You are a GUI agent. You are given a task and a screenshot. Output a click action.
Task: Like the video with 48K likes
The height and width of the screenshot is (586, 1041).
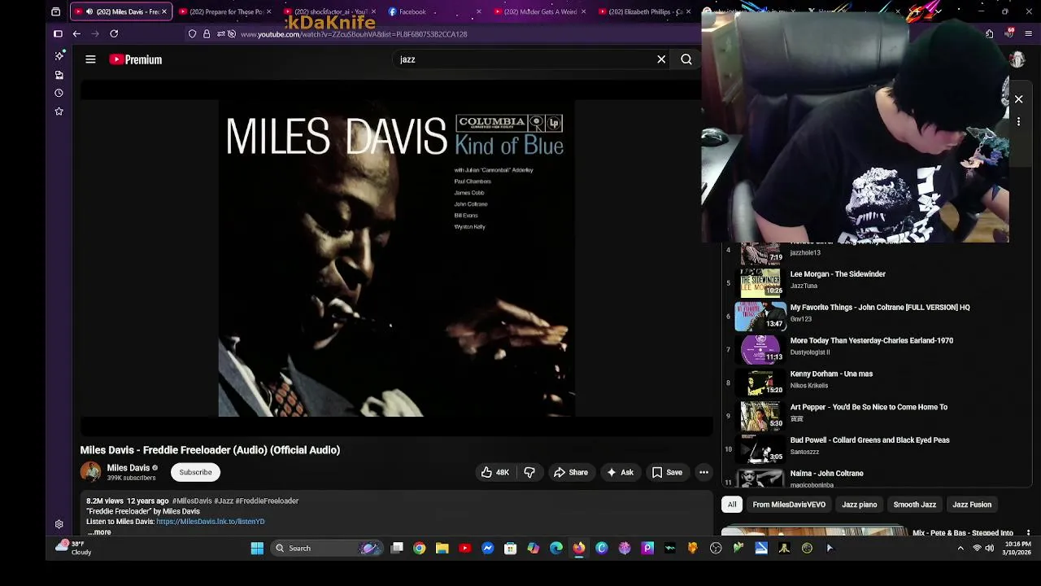pos(494,472)
